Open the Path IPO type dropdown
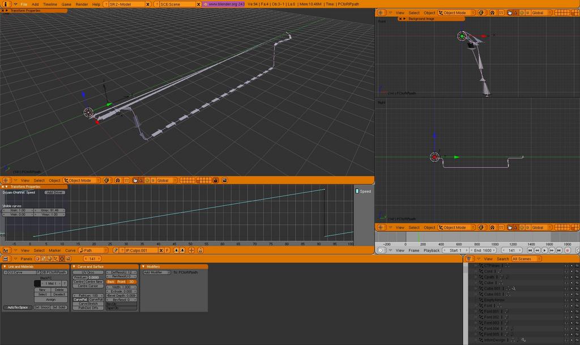This screenshot has height=345, width=580. pos(93,251)
